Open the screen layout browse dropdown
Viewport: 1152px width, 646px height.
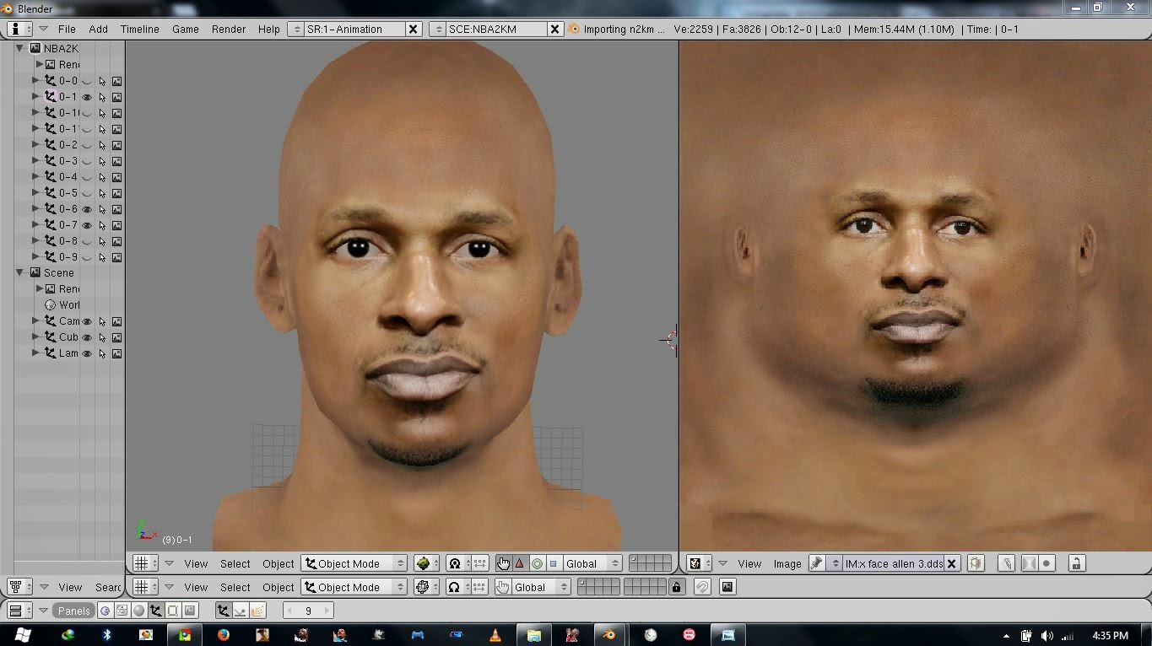pos(295,29)
